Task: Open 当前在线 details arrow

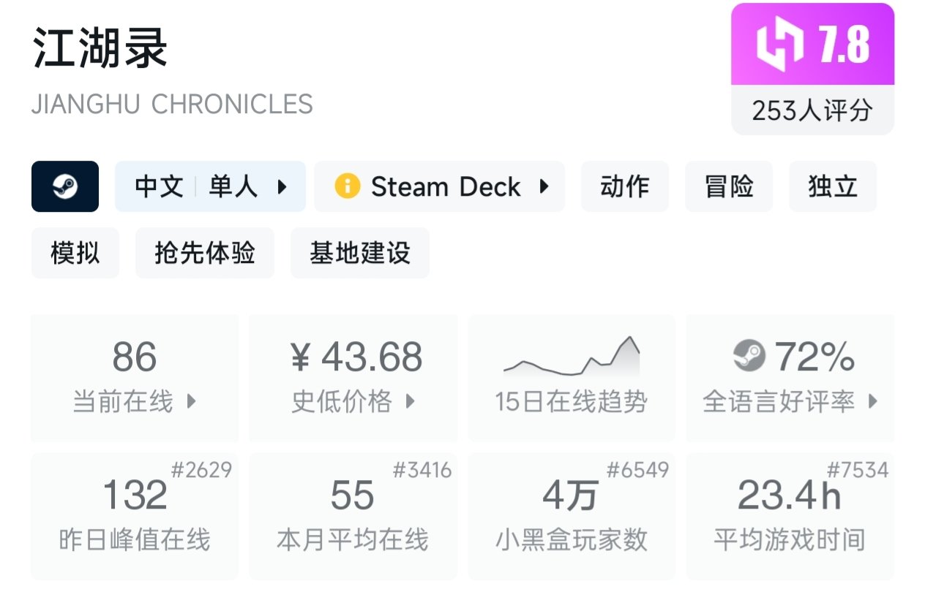Action: click(191, 401)
